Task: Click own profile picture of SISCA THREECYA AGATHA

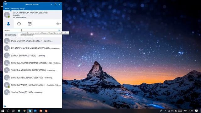Action: pos(7,15)
